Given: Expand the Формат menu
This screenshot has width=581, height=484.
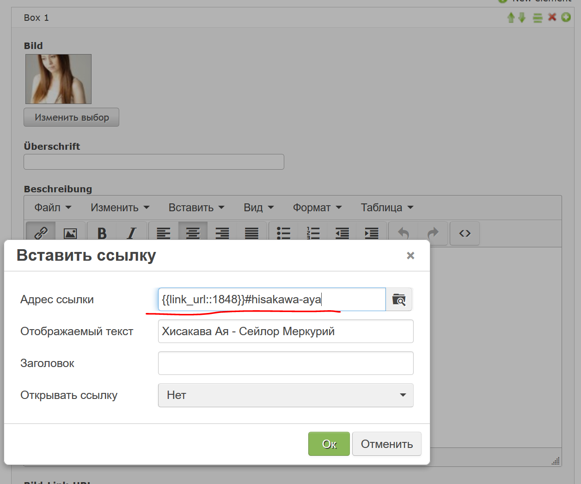Looking at the screenshot, I should (317, 208).
